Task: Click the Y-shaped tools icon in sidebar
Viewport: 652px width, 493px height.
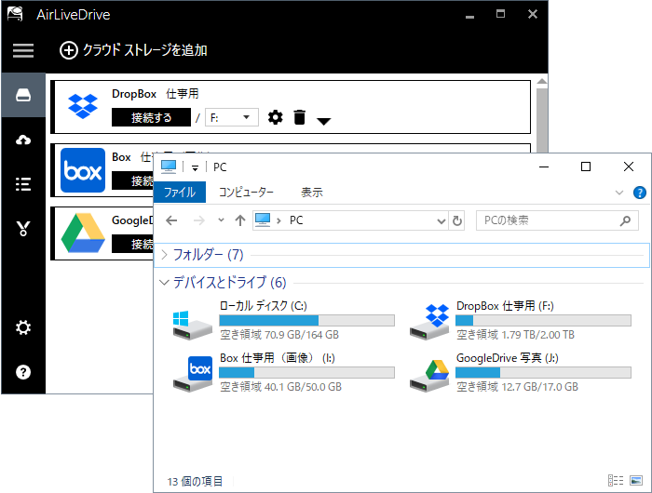Action: pyautogui.click(x=23, y=229)
